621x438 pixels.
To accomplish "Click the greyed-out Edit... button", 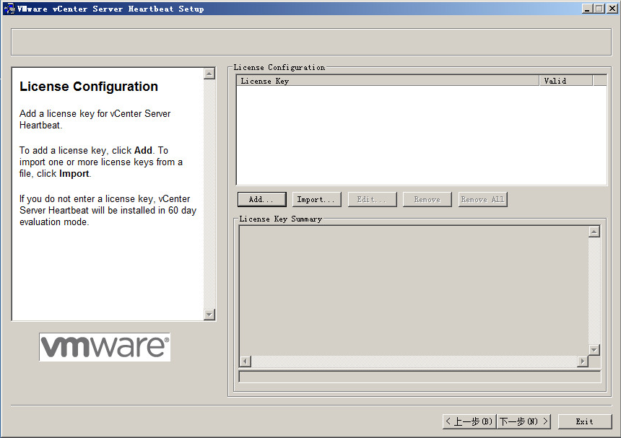I will click(x=372, y=199).
